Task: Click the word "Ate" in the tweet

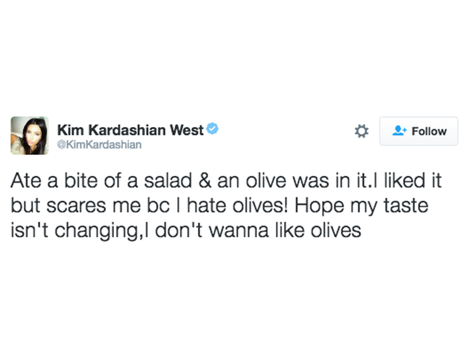Action: (x=25, y=182)
